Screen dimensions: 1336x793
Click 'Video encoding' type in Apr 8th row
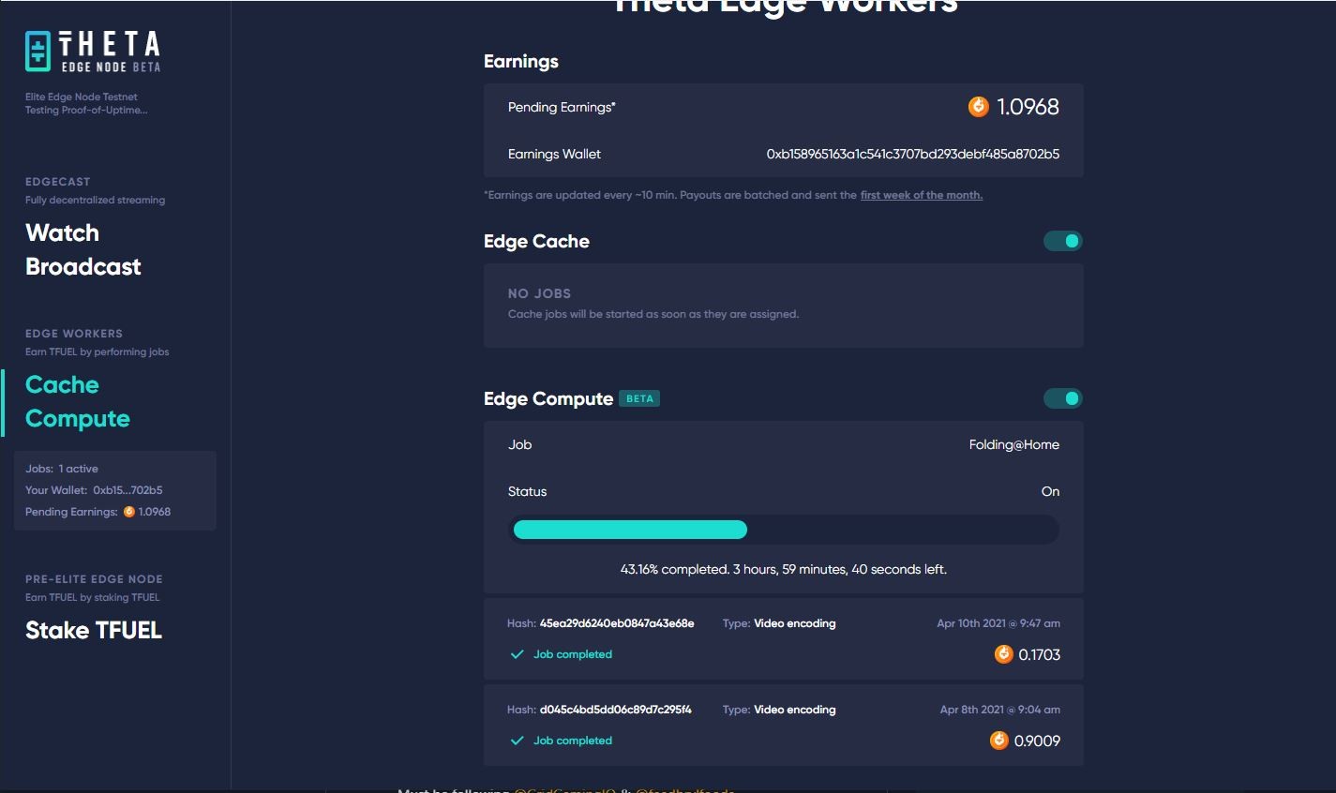pyautogui.click(x=795, y=710)
